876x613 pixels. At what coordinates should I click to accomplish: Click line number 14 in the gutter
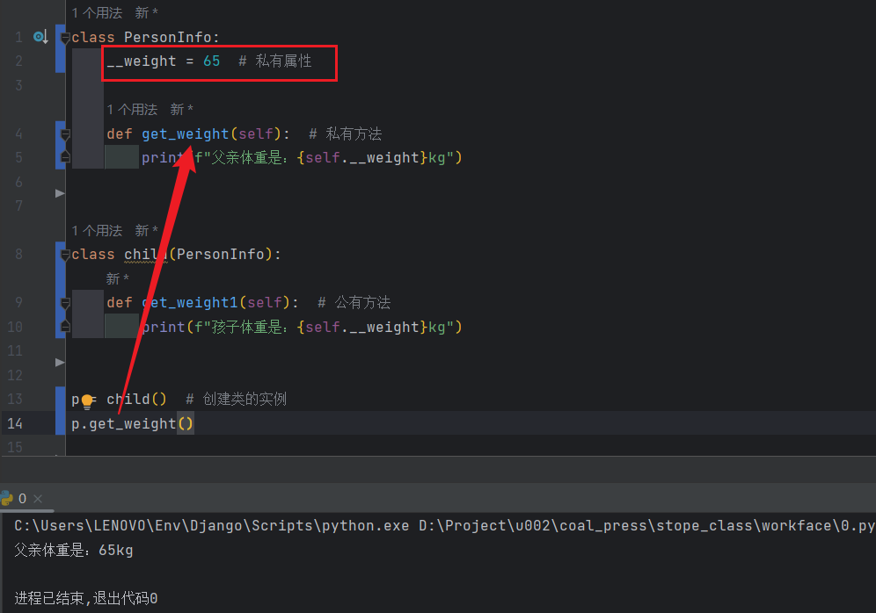click(15, 424)
